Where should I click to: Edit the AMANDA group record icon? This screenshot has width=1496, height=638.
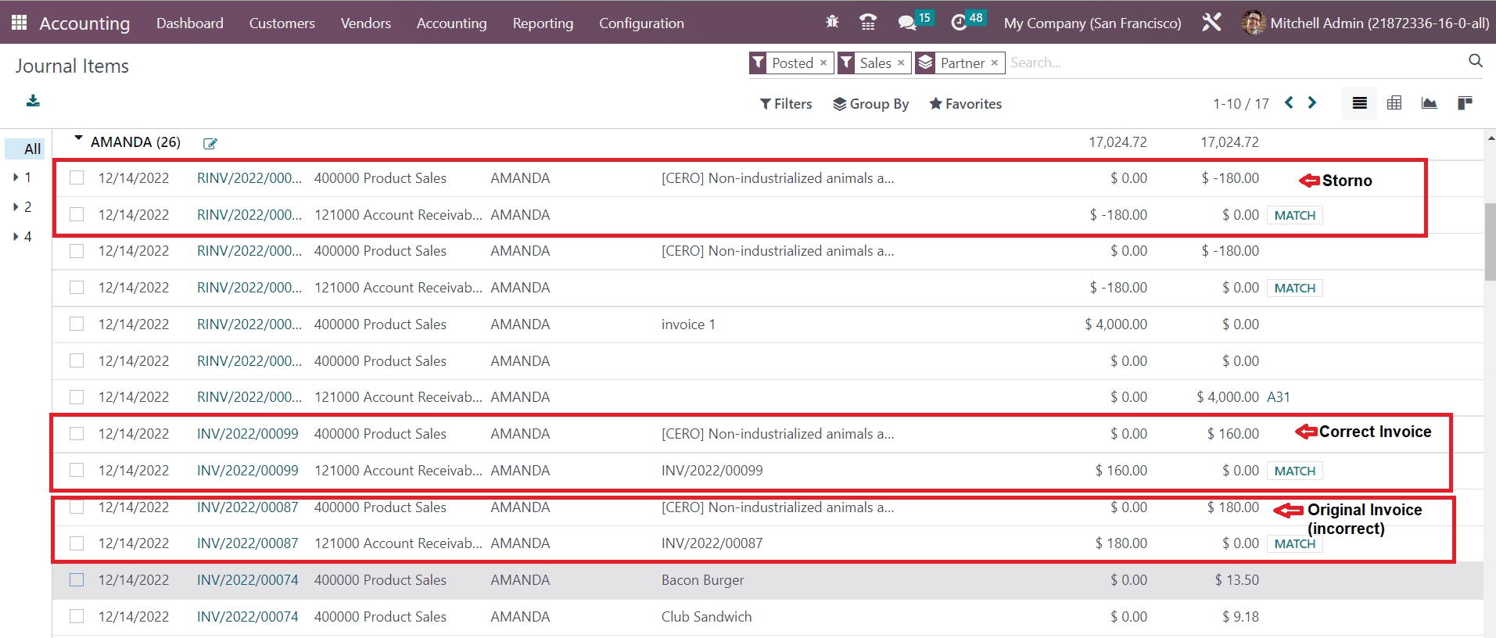(210, 143)
